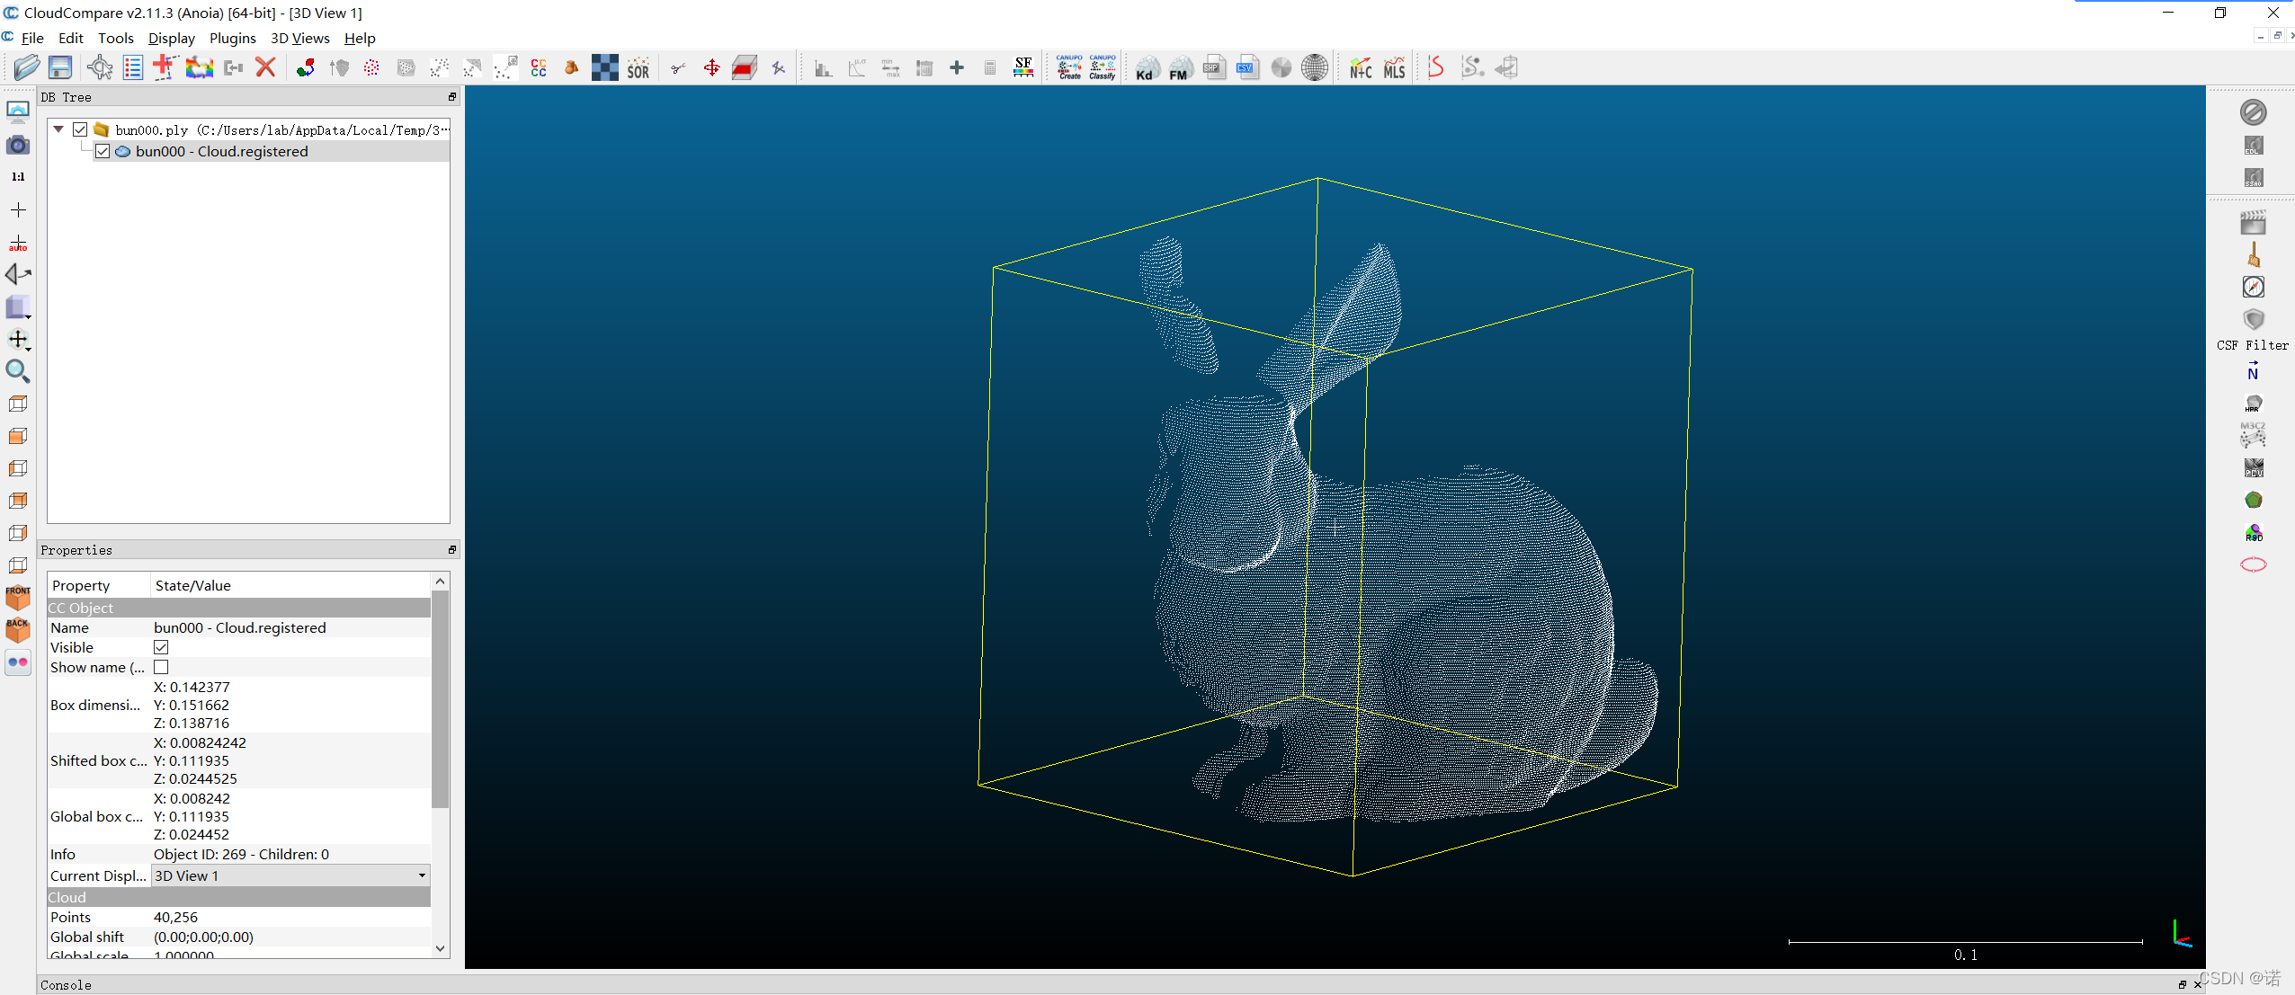Image resolution: width=2295 pixels, height=995 pixels.
Task: Collapse the bun000.ply tree node
Action: click(x=58, y=129)
